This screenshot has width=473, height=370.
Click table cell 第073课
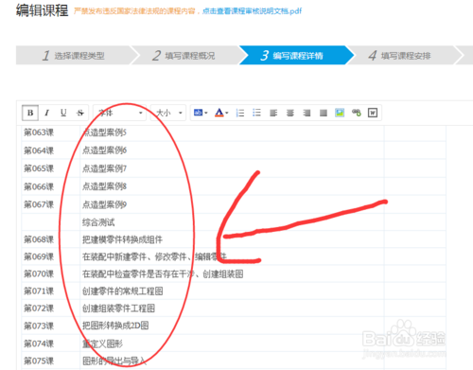(x=39, y=326)
